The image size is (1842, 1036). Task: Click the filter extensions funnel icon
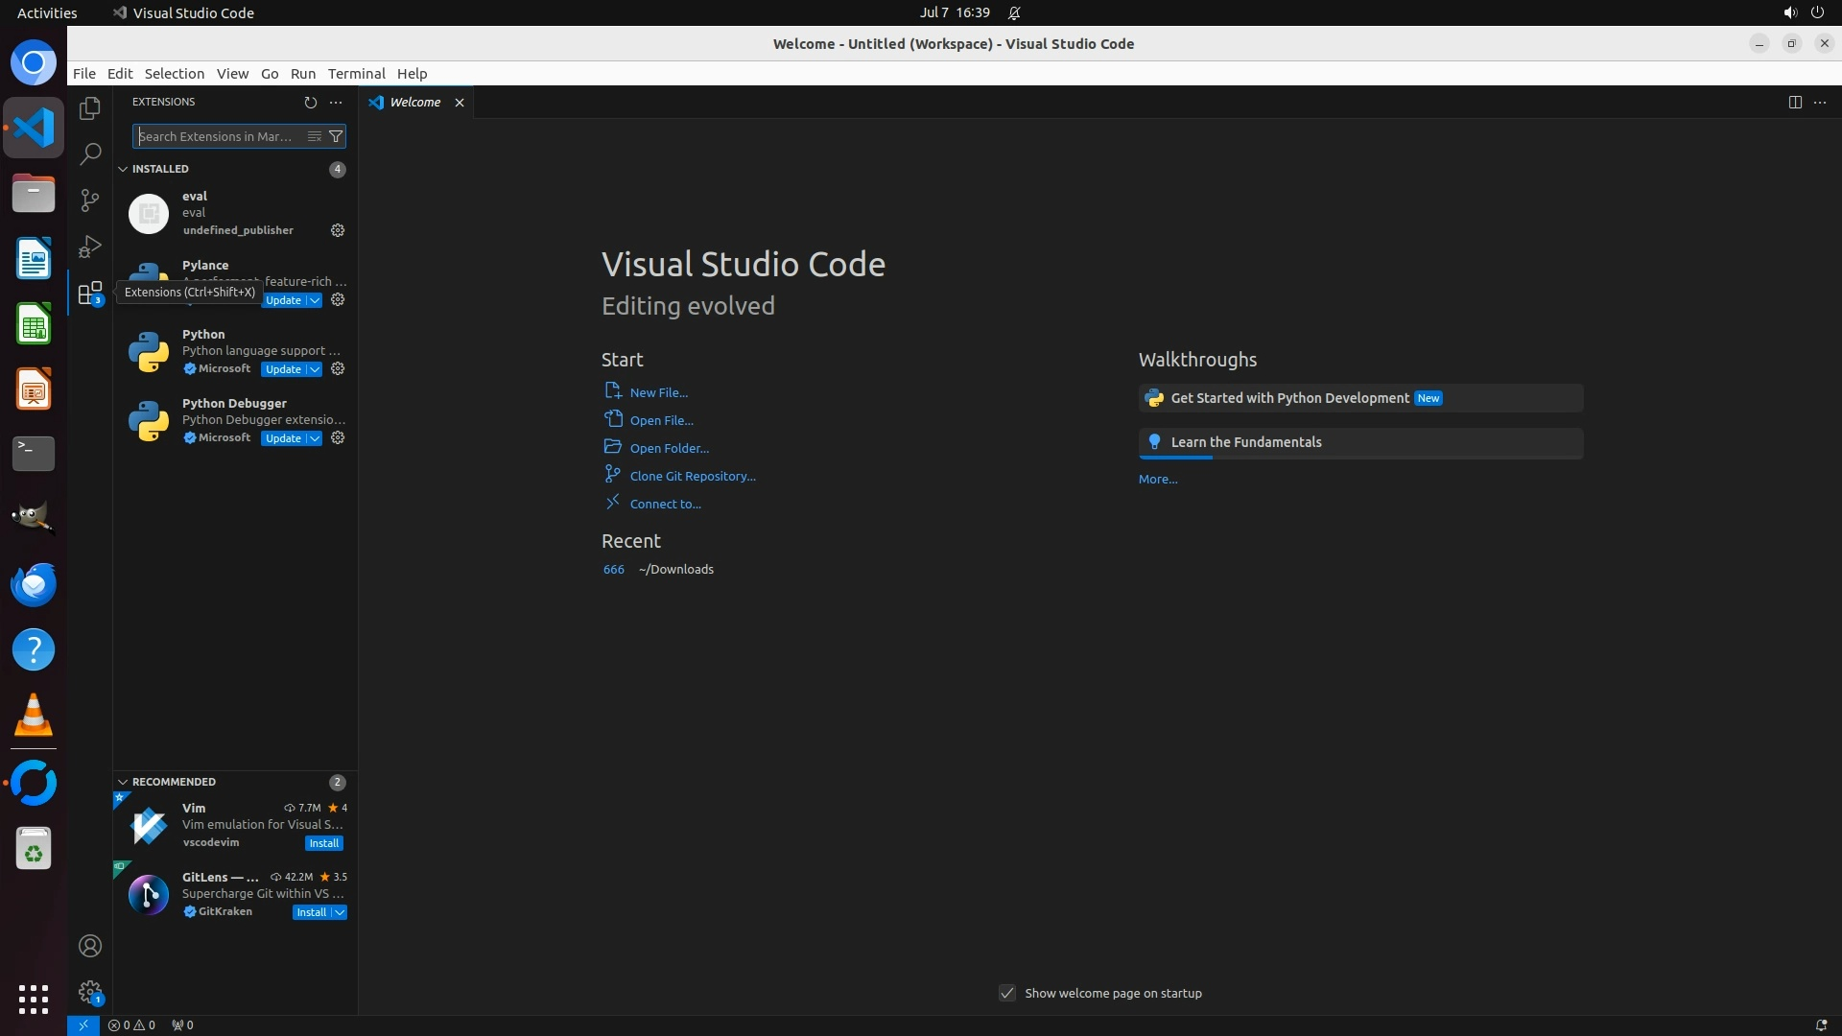336,136
